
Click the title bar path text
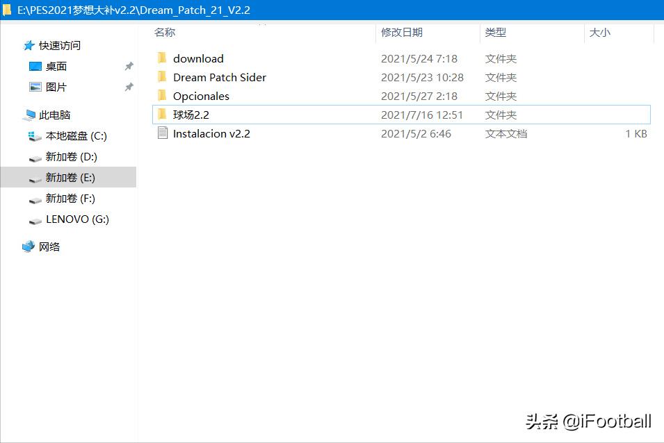pyautogui.click(x=133, y=10)
